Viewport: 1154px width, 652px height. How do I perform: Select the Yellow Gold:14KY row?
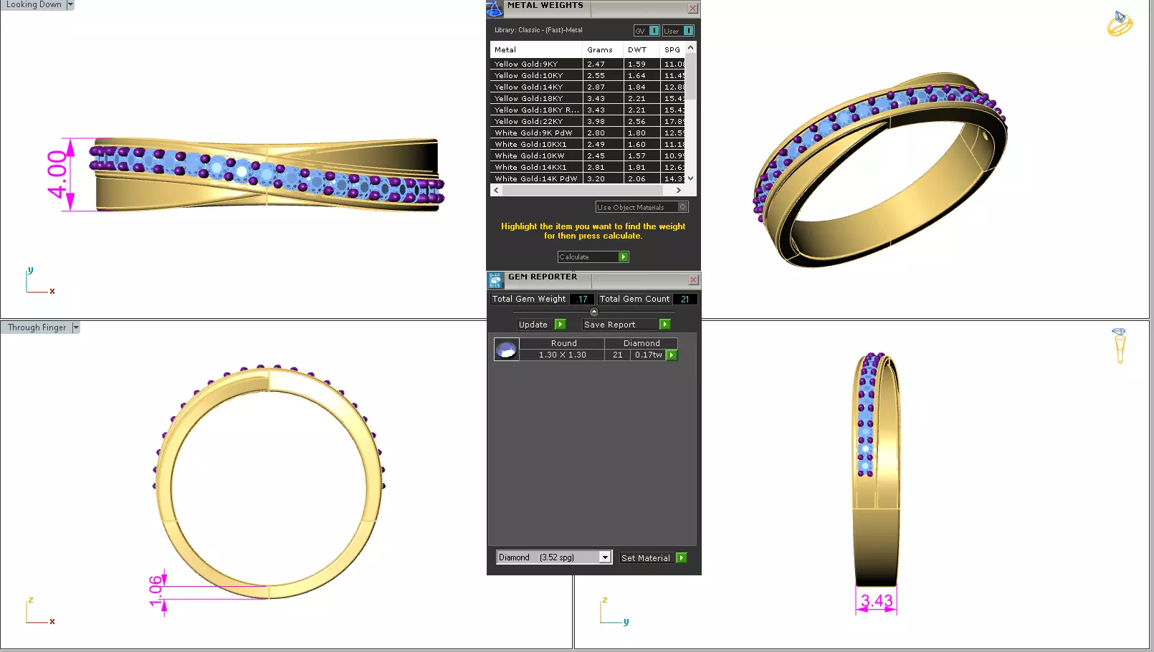coord(588,87)
